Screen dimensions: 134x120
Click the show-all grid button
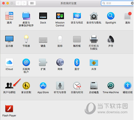coord(32,3)
